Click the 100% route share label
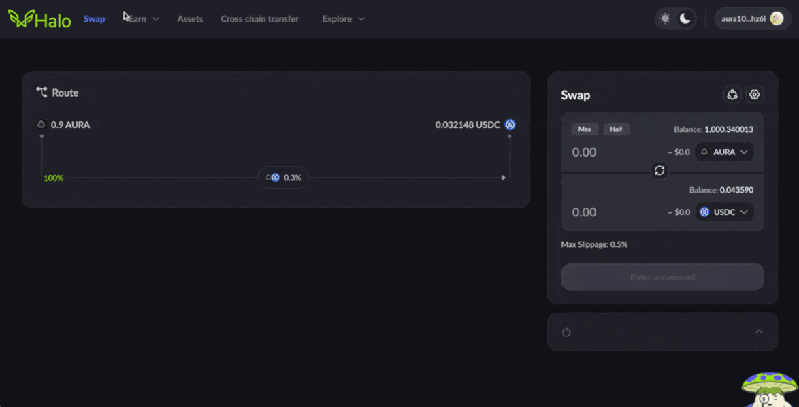Image resolution: width=799 pixels, height=407 pixels. (x=54, y=178)
